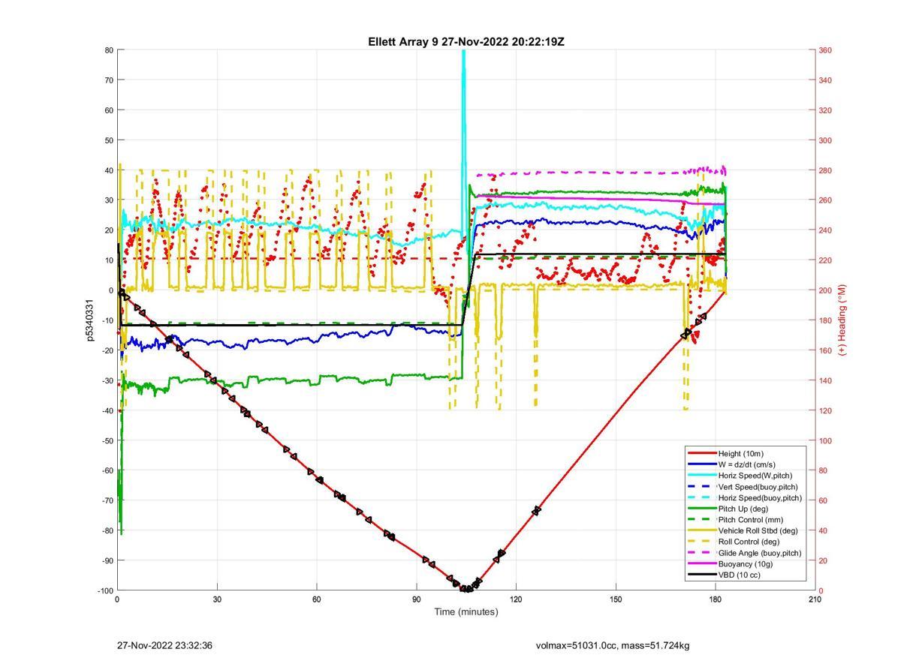Click the 'Time (minutes)' x-axis label

(466, 612)
